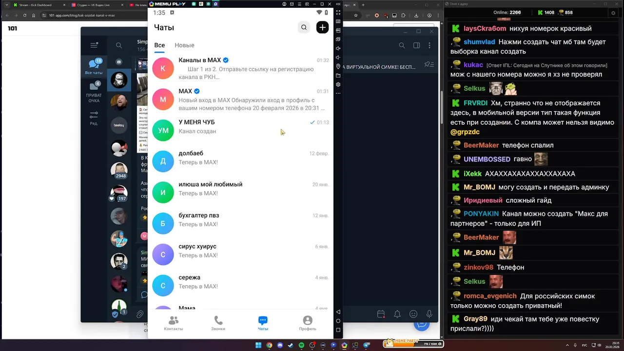624x351 pixels.
Task: Tap the black plus create button
Action: point(322,27)
